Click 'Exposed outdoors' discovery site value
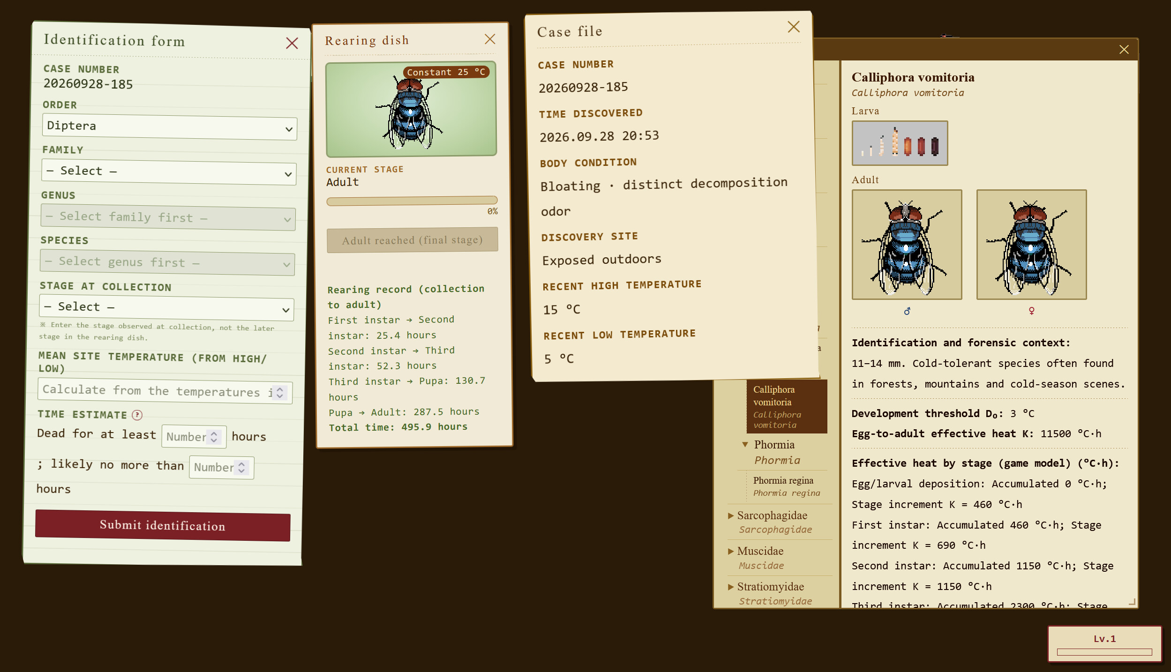This screenshot has width=1171, height=672. [602, 260]
